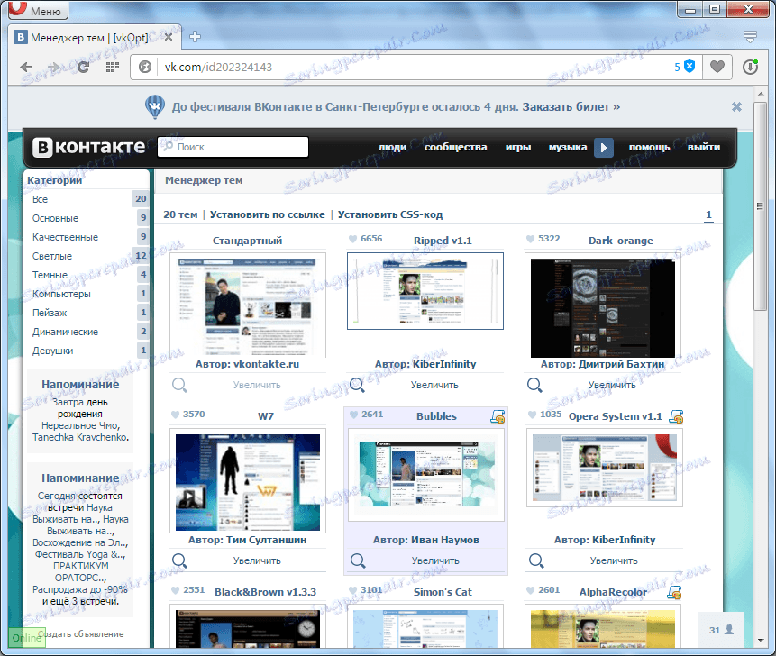This screenshot has width=776, height=656.
Task: Select the Темные category
Action: coord(87,275)
